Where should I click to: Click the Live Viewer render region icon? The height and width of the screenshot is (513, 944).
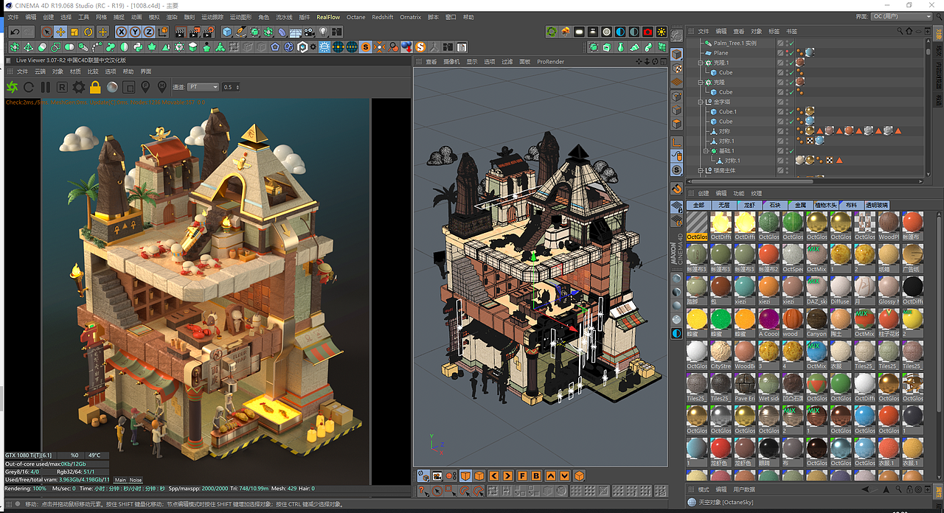tap(129, 87)
